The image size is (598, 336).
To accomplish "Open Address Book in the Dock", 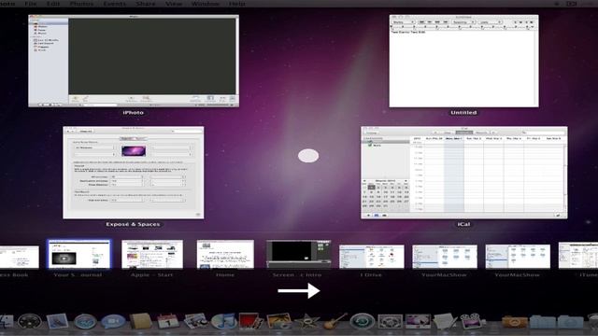I will click(x=140, y=321).
